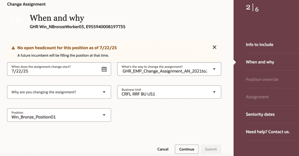Click the 'Change Assignment' title text
The width and height of the screenshot is (299, 156).
point(26,4)
